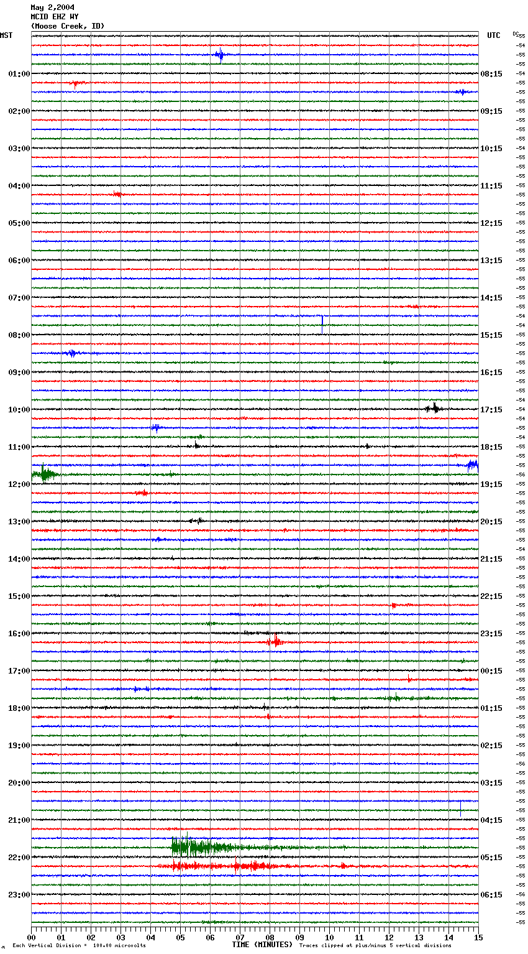Click the '06:15' UTC time label
This screenshot has width=528, height=954.
tap(491, 895)
